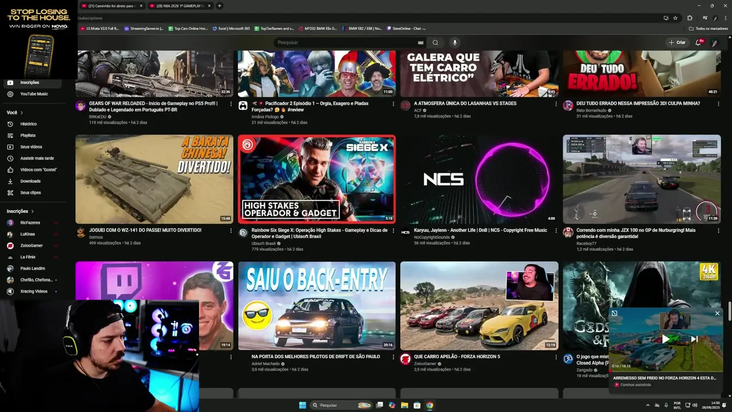Open options for QUE CARRO APELÃO video
732x412 pixels.
(556, 356)
